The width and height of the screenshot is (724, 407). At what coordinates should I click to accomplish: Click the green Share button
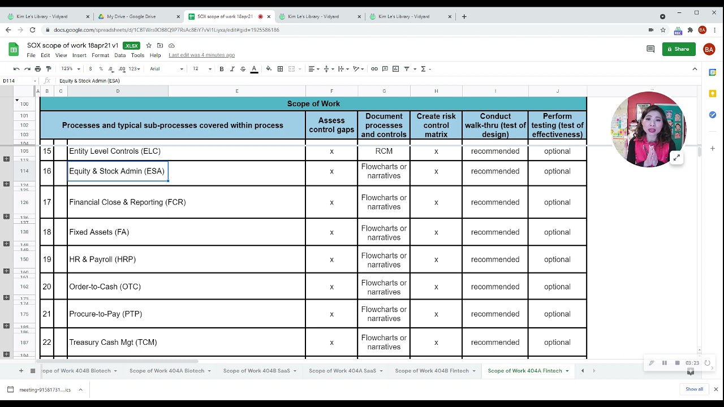(679, 49)
